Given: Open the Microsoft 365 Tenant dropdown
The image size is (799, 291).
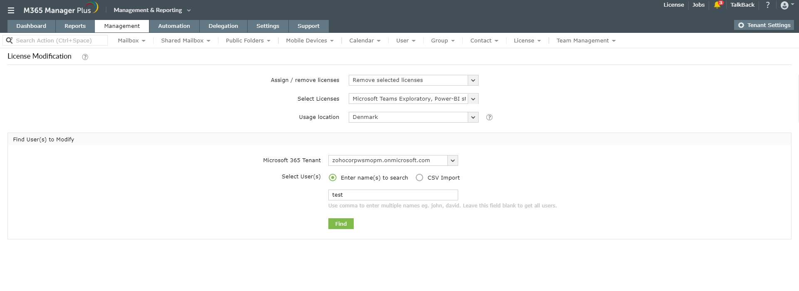Looking at the screenshot, I should pos(393,160).
